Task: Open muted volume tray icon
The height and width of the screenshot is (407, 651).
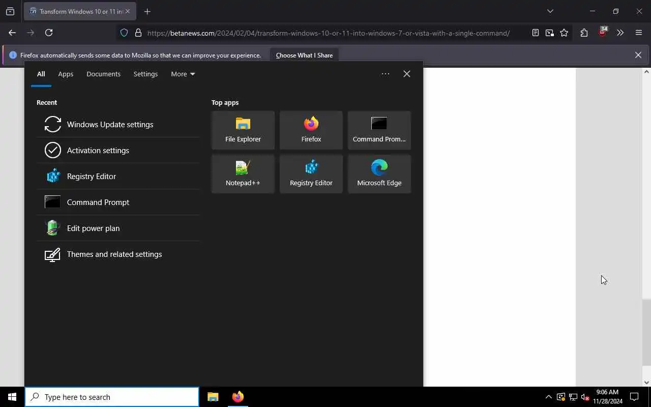Action: click(585, 397)
